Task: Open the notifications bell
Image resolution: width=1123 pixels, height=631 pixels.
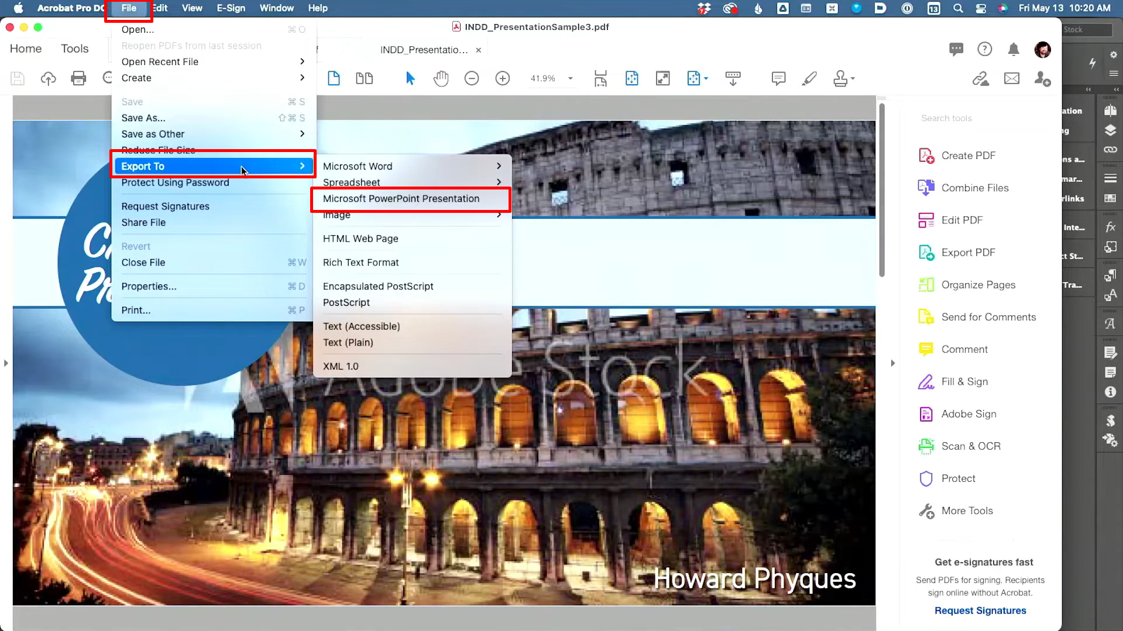Action: pos(1014,49)
